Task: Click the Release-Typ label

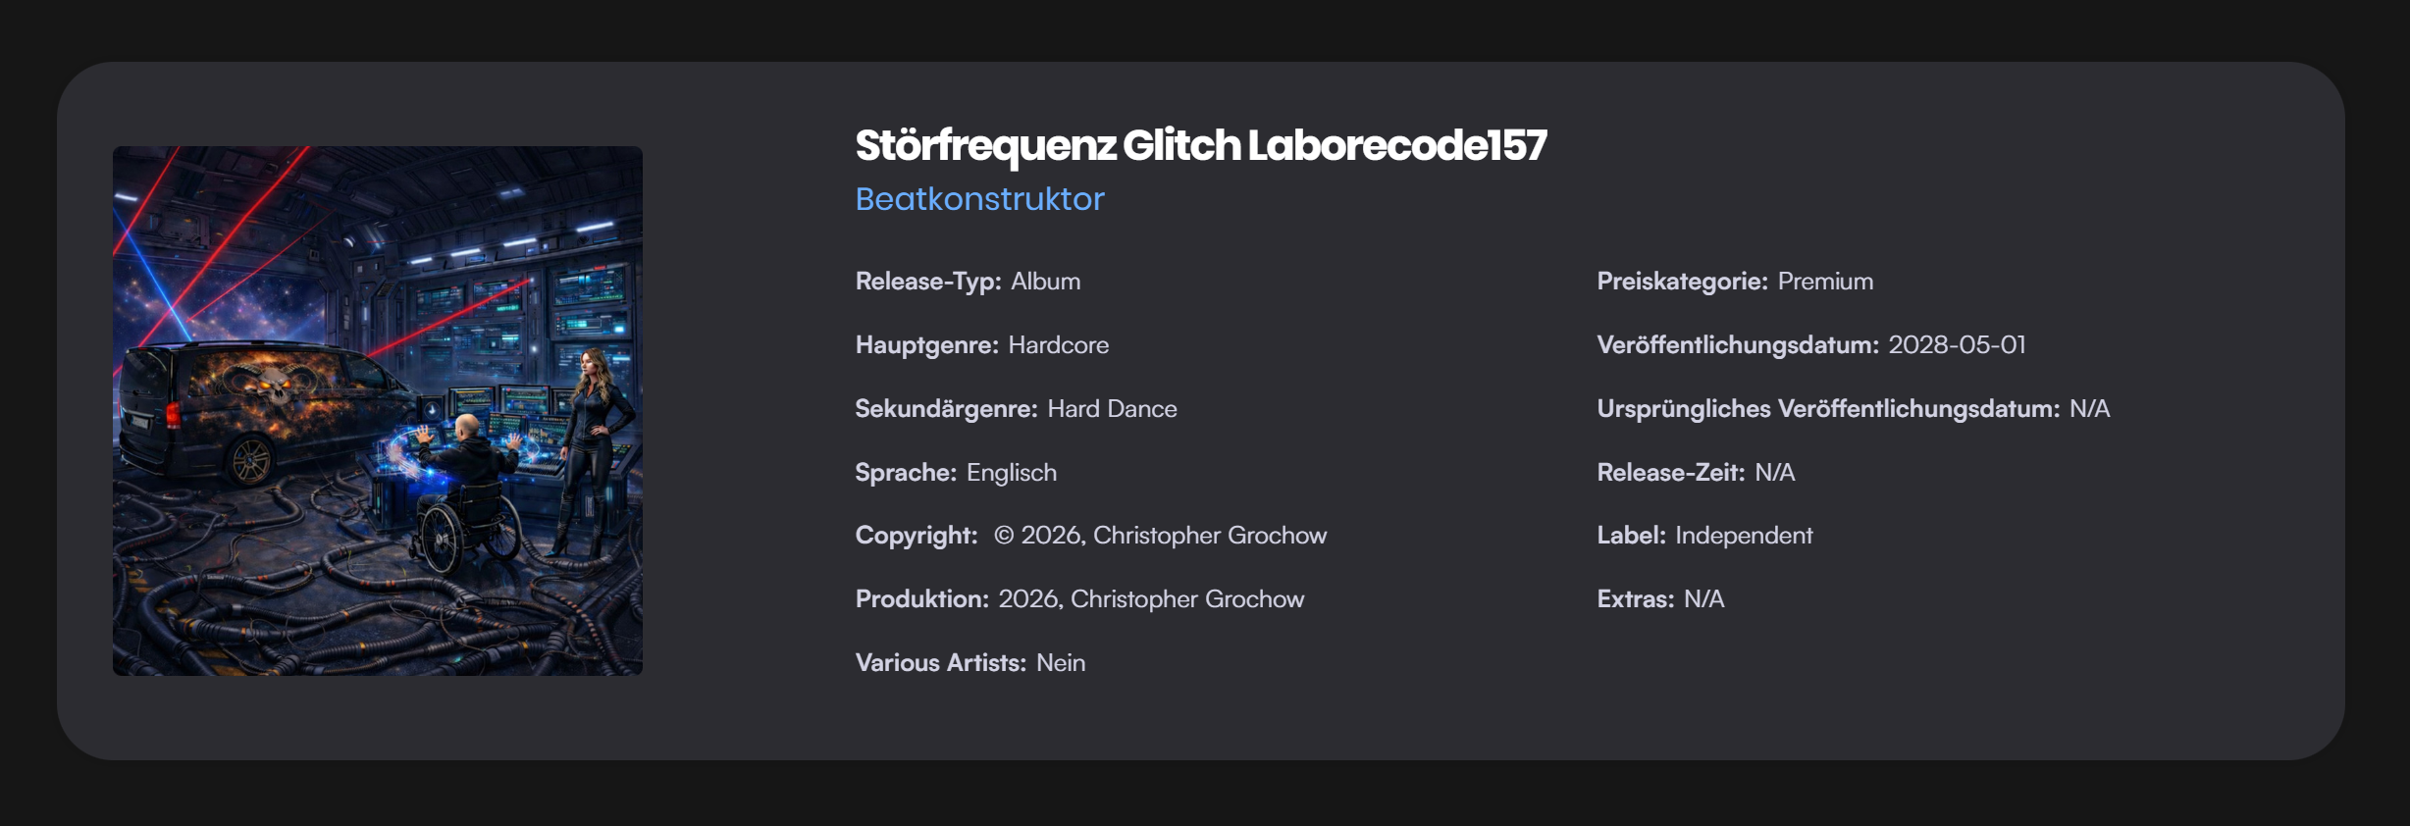Action: (x=927, y=282)
